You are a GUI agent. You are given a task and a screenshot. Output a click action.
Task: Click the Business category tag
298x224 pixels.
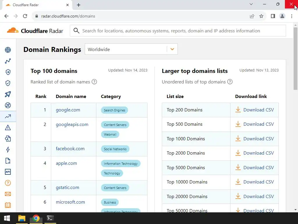click(110, 202)
